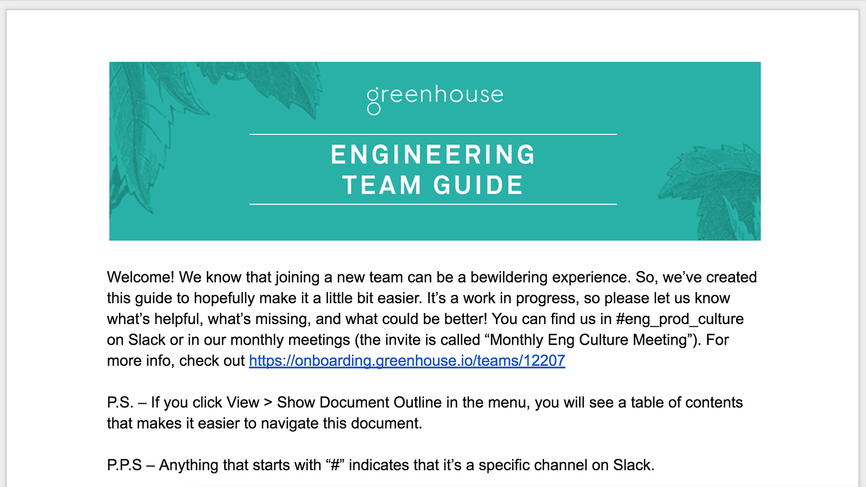866x487 pixels.
Task: Click the white line above ENGINEERING title
Action: coord(433,134)
